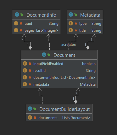Click the pages field name
This screenshot has width=117, height=135.
coord(29,31)
